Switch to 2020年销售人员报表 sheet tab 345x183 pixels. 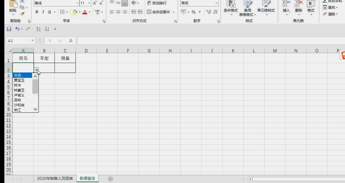55,178
